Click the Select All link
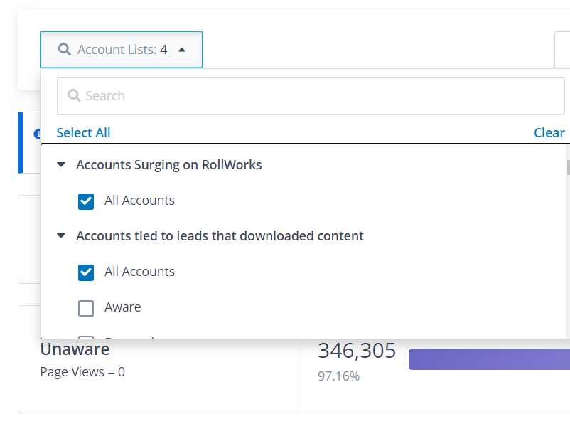570x429 pixels. (83, 133)
